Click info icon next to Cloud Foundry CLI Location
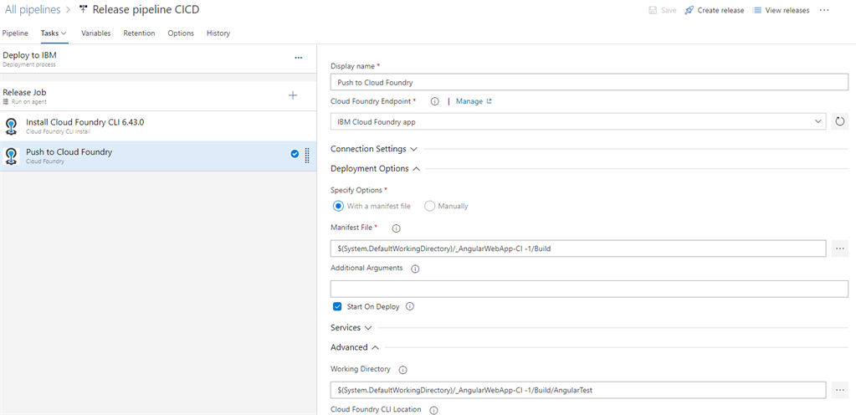 pos(434,409)
